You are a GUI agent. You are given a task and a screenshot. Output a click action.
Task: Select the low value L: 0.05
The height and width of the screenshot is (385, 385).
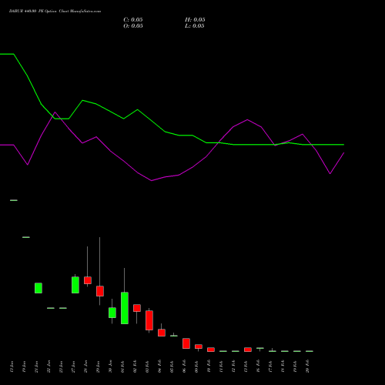195,26
